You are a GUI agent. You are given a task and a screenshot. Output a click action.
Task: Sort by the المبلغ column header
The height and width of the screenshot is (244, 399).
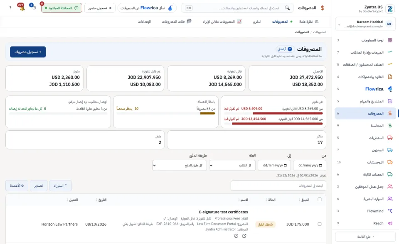304,200
